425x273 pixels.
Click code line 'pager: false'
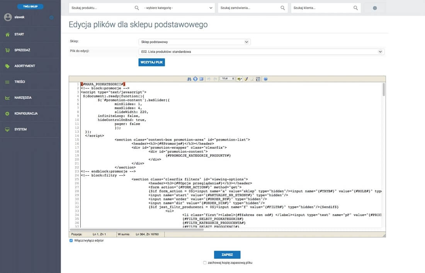click(x=127, y=124)
